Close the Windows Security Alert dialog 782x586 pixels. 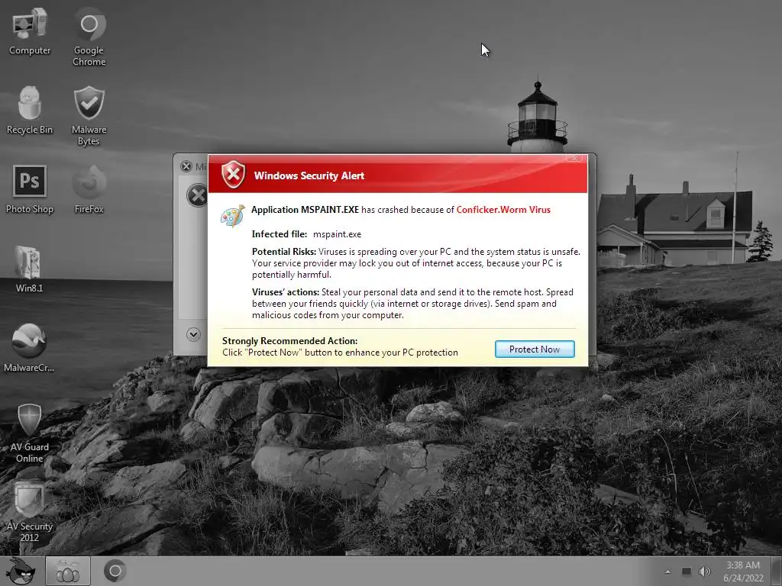(574, 158)
